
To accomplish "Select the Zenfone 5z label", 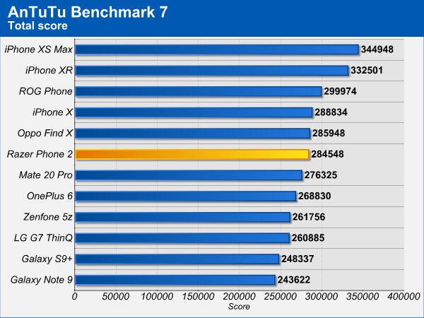I will 48,217.
